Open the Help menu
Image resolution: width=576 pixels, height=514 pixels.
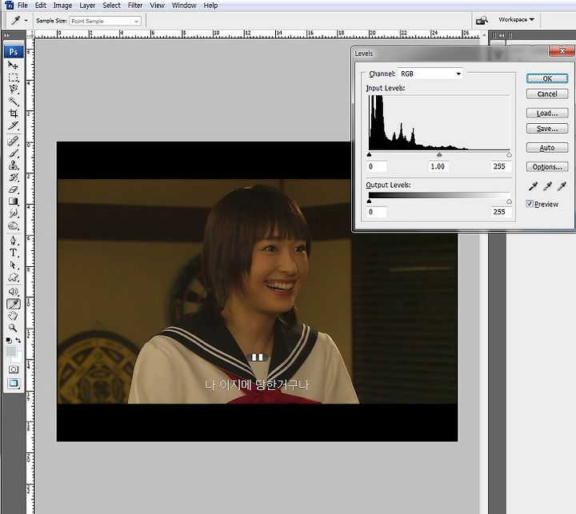point(210,6)
